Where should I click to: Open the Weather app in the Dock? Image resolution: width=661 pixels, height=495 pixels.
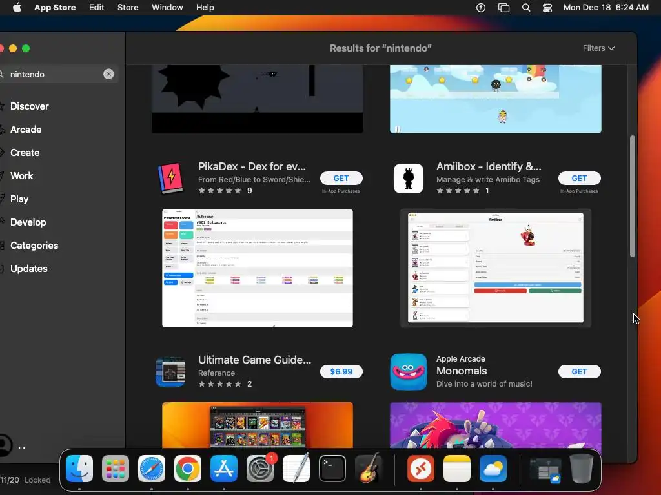click(x=493, y=469)
